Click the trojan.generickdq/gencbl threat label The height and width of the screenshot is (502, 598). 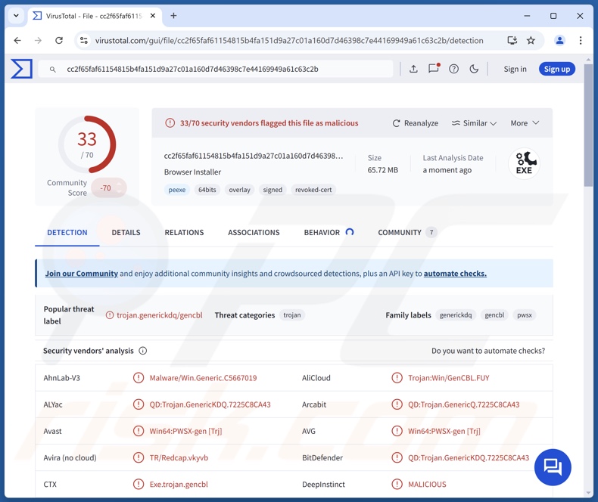(160, 315)
